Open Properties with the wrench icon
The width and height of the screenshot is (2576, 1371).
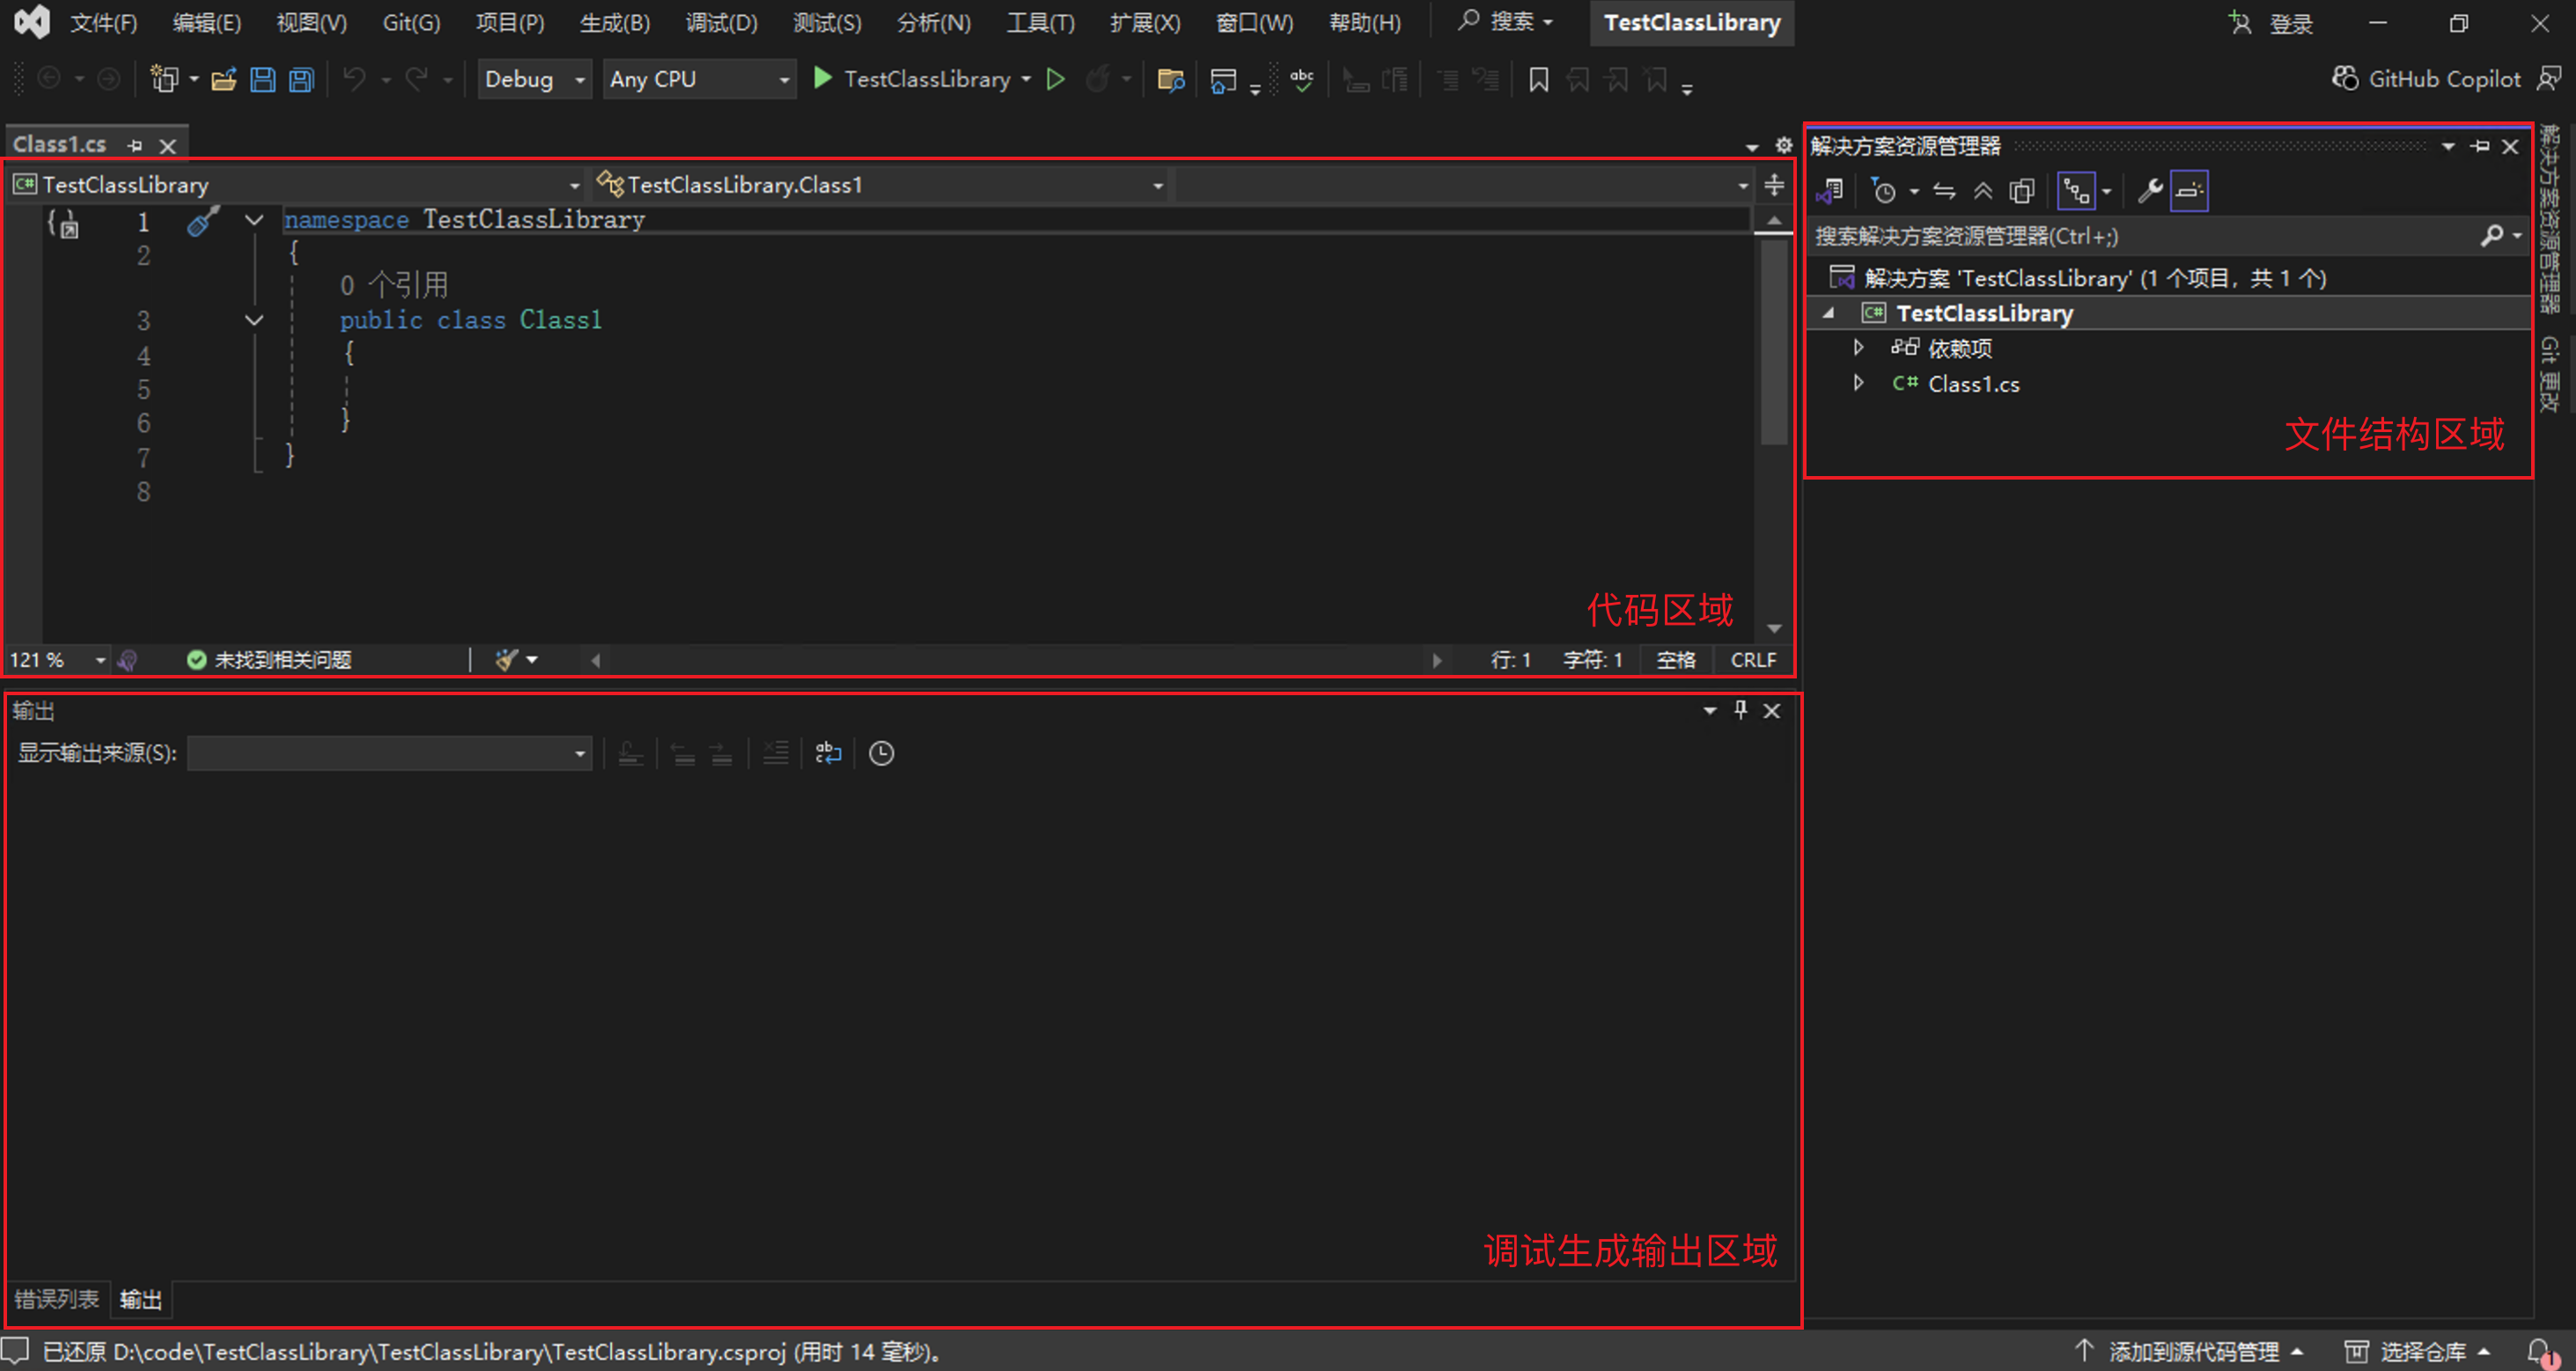point(2148,190)
